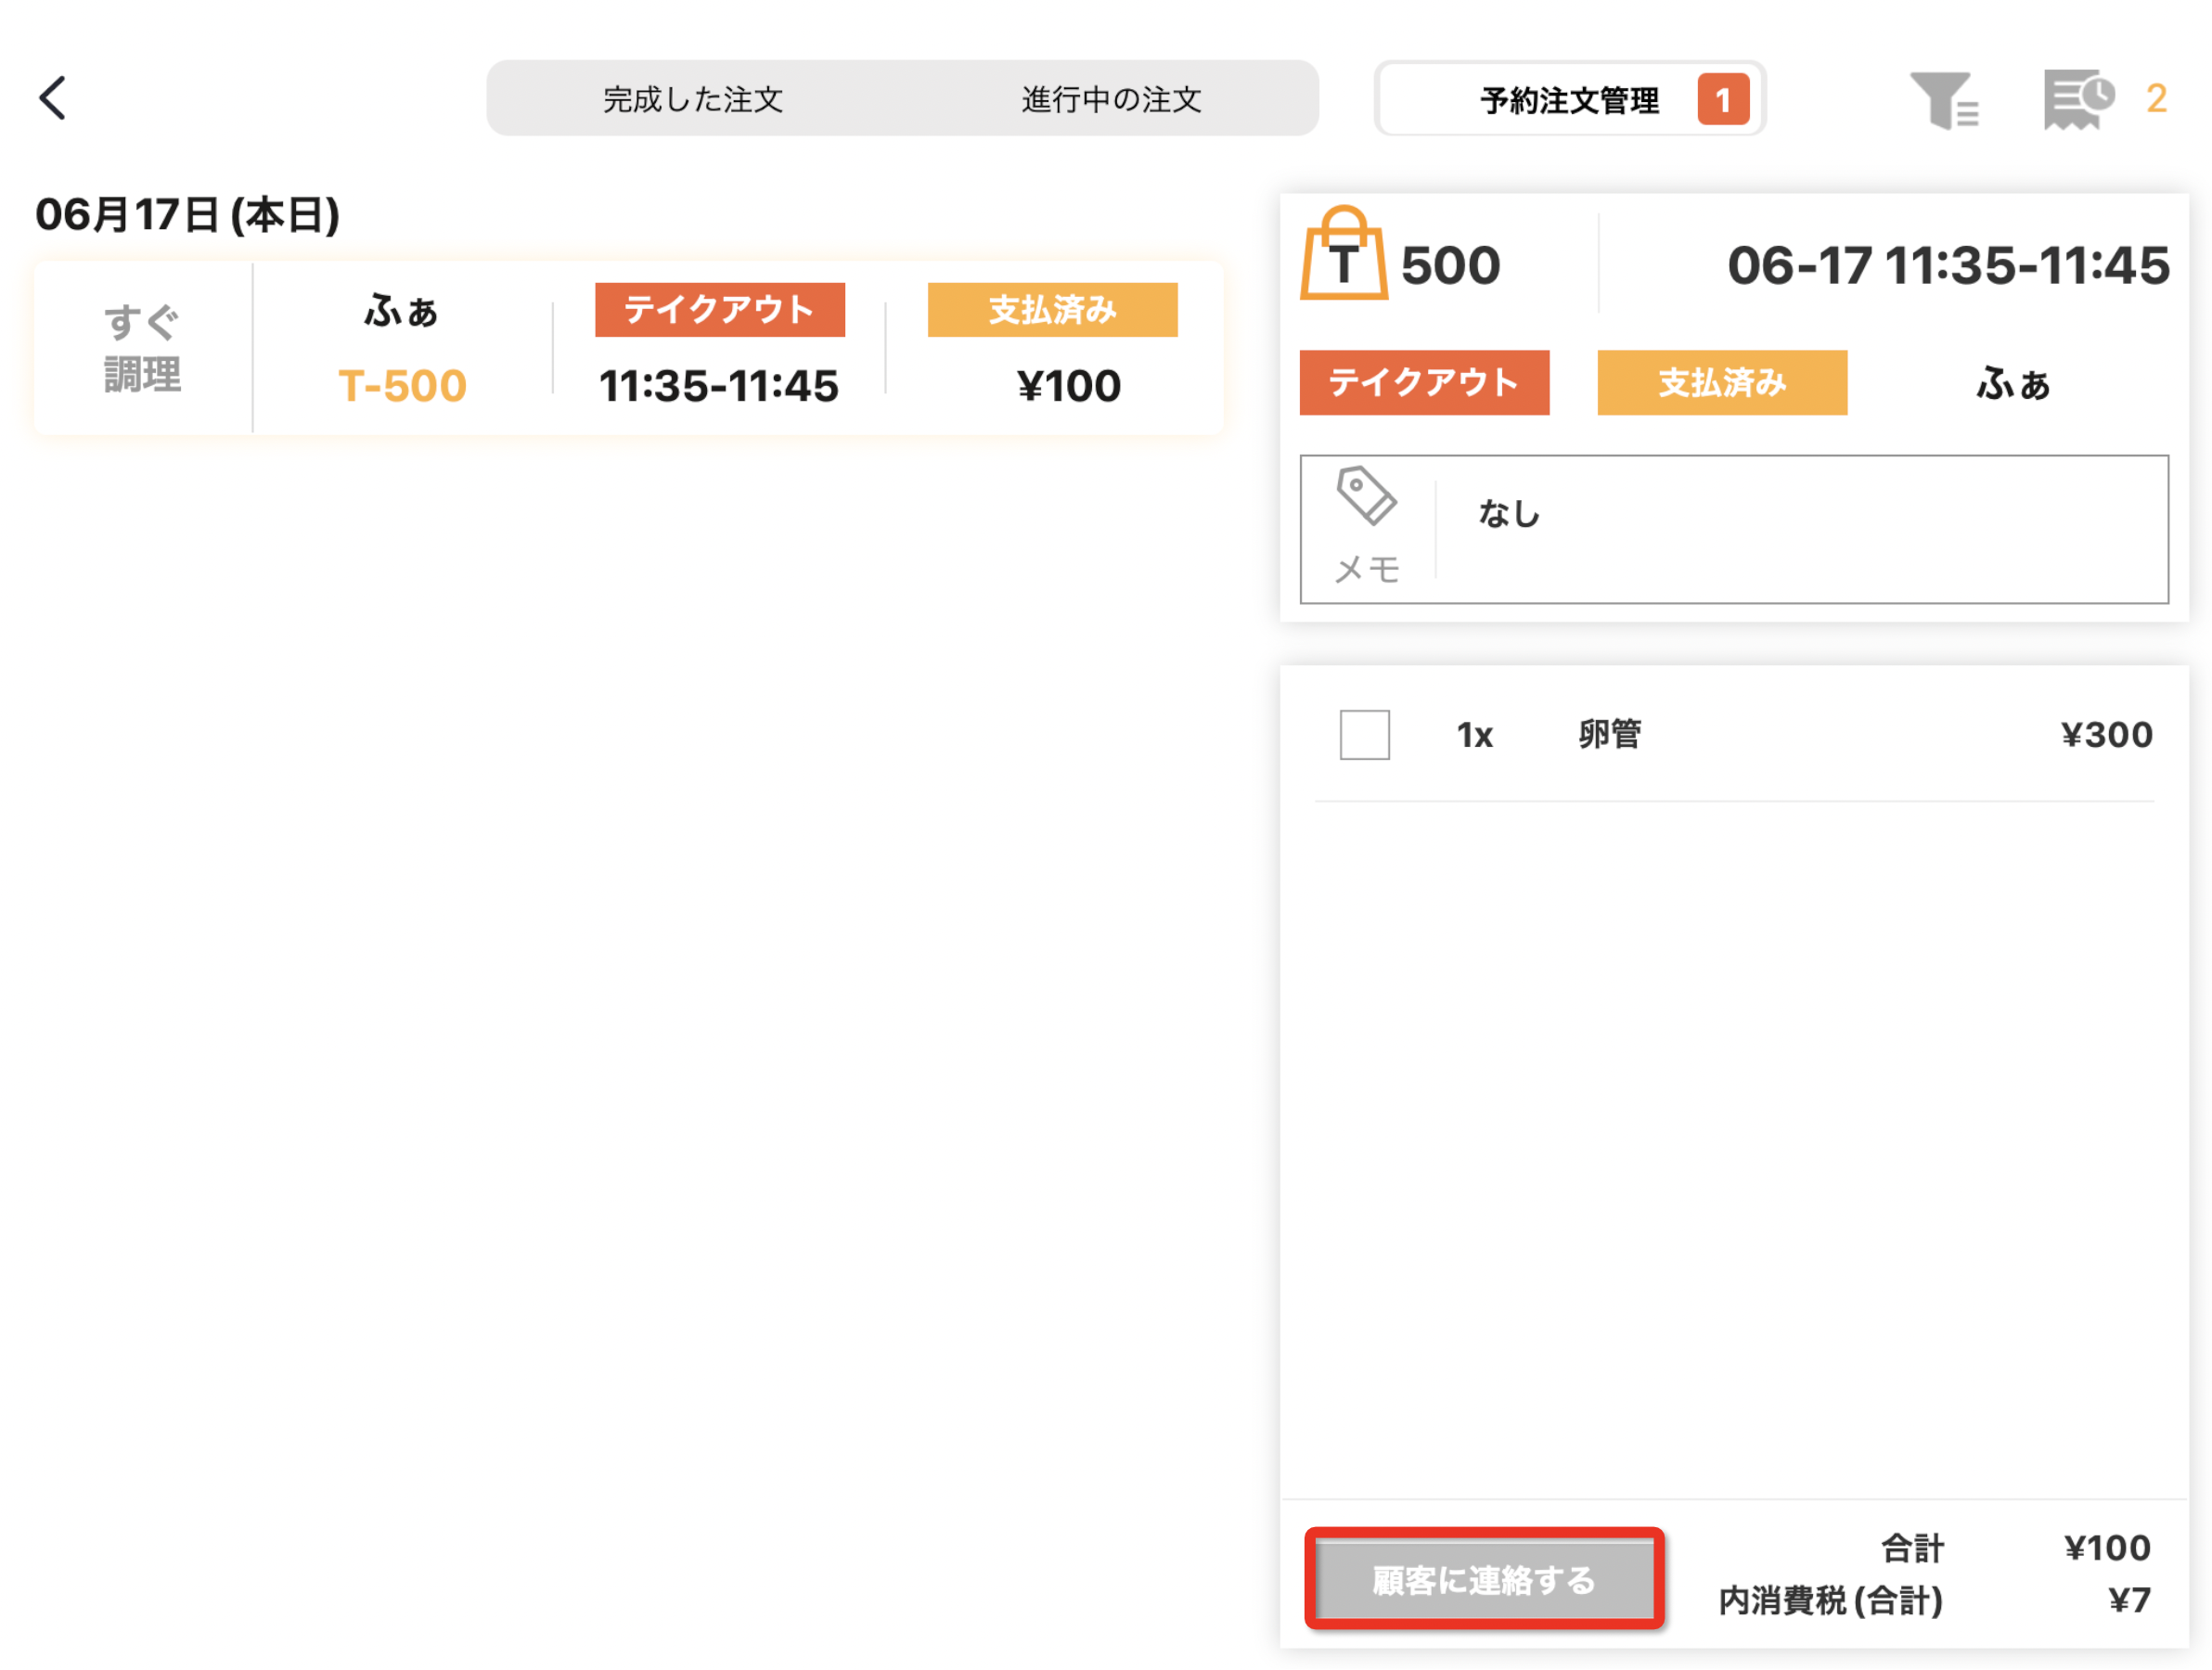The image size is (2212, 1670).
Task: Click the orange count 2 beside receipt icon
Action: [x=2155, y=98]
